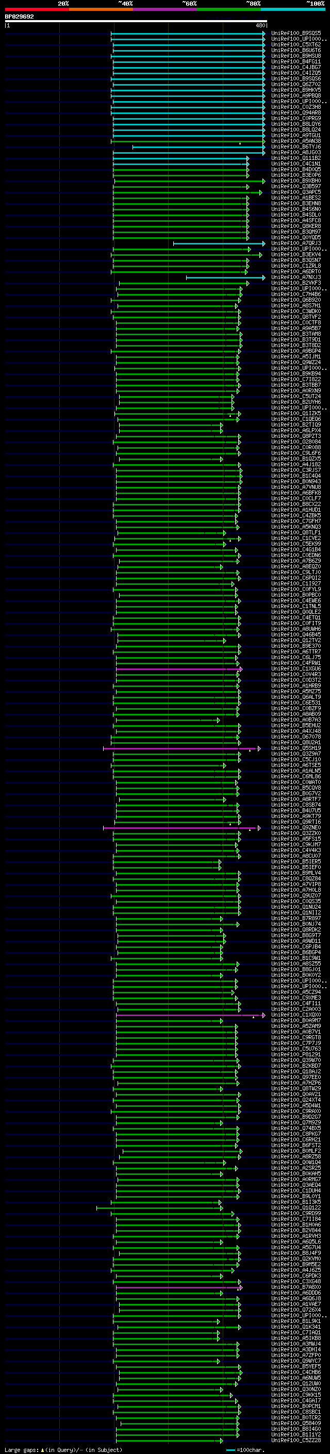Click the purple alignment bar for UniRef100_Q5SH19
The height and width of the screenshot is (1454, 330).
coord(182,748)
